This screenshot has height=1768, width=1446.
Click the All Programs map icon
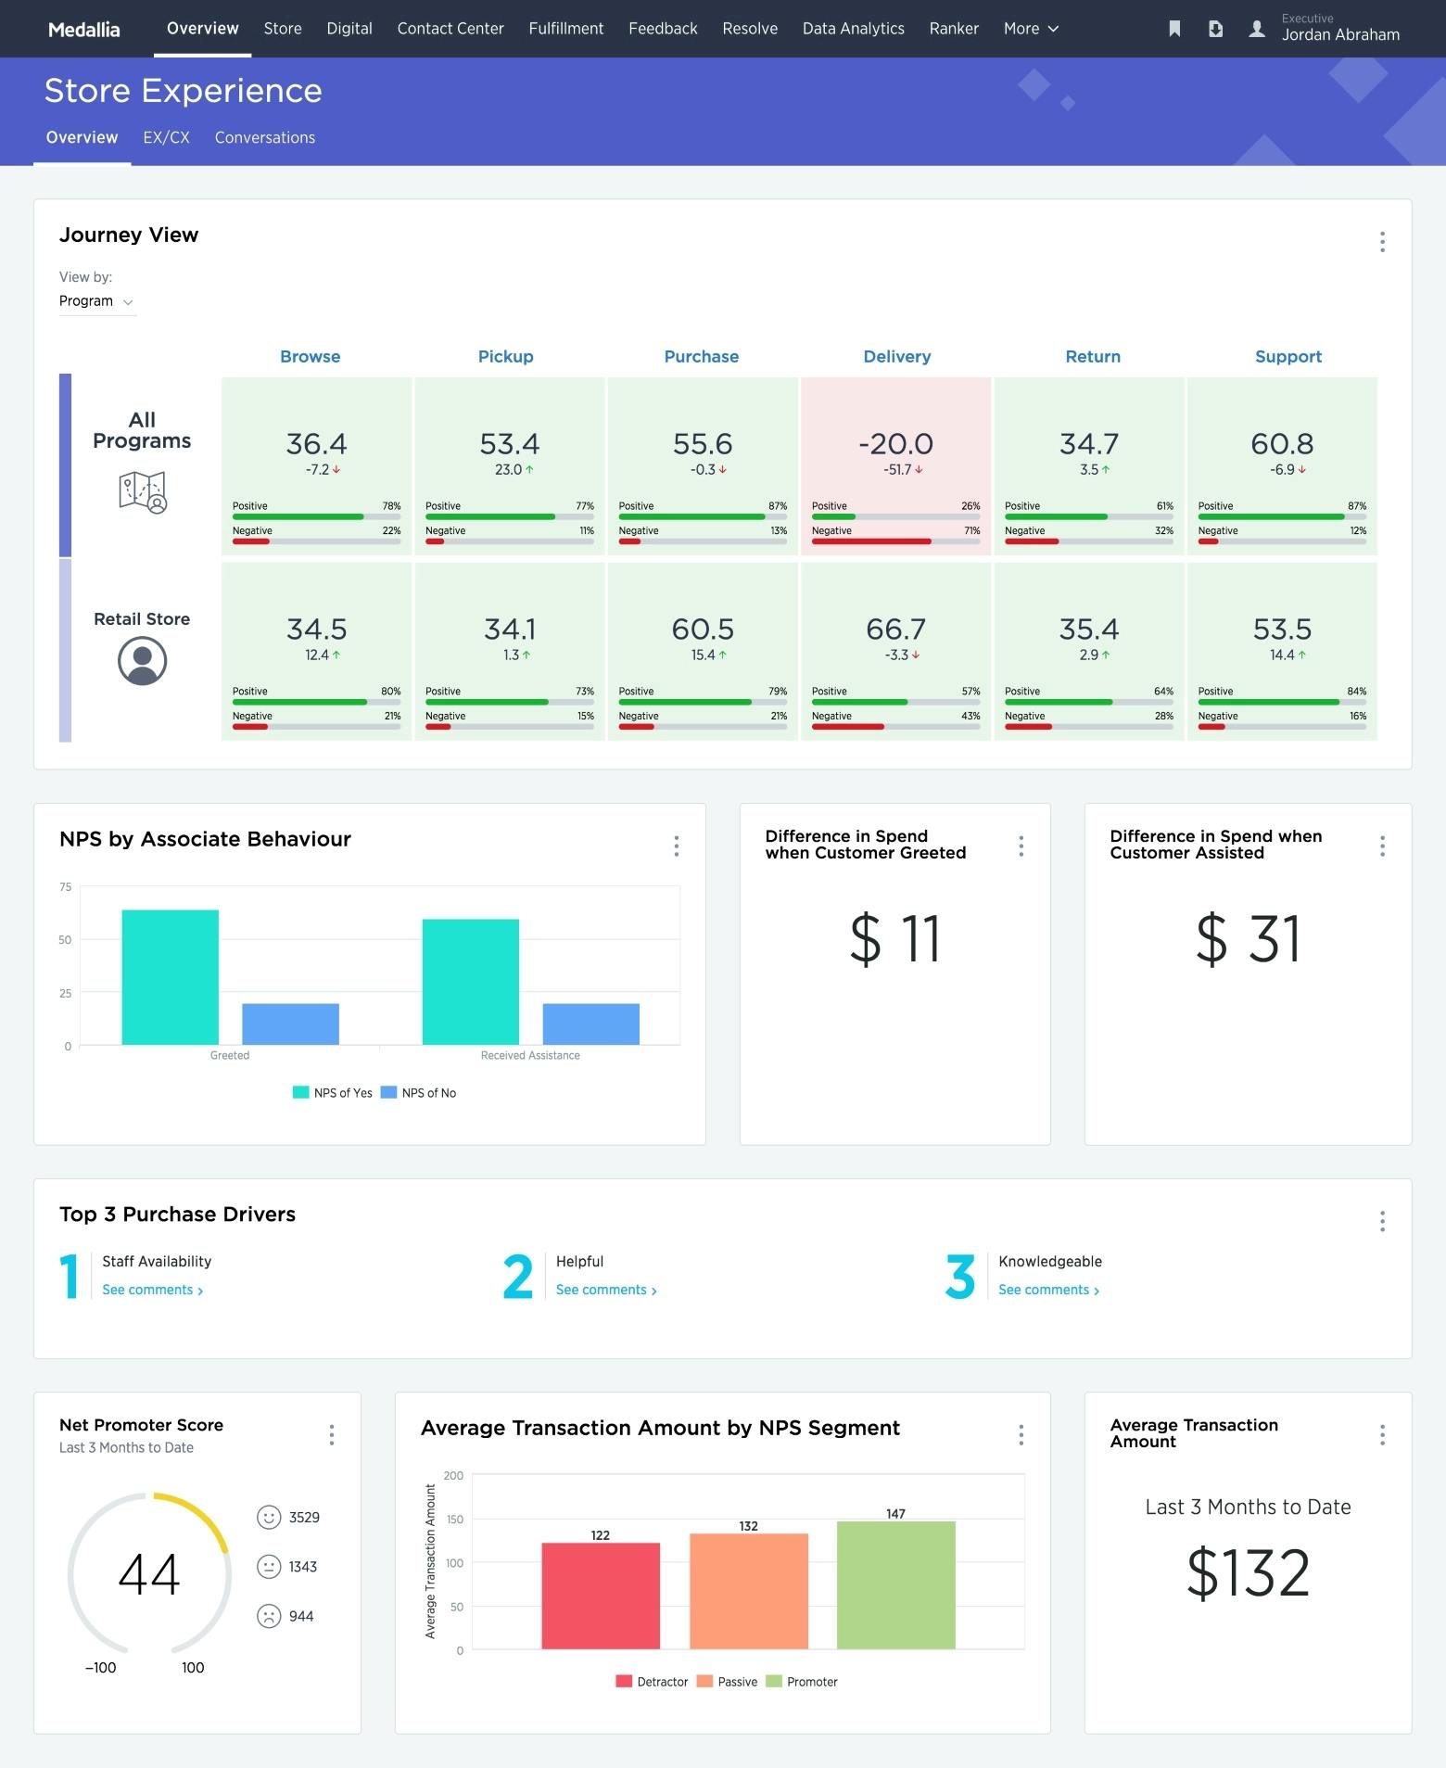[x=142, y=491]
